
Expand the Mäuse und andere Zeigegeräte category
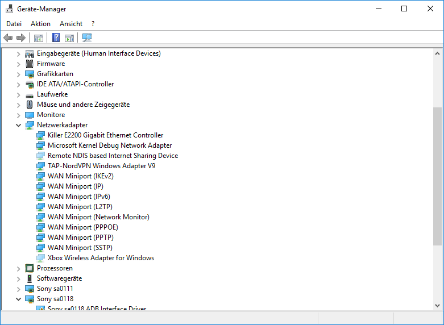pyautogui.click(x=18, y=105)
